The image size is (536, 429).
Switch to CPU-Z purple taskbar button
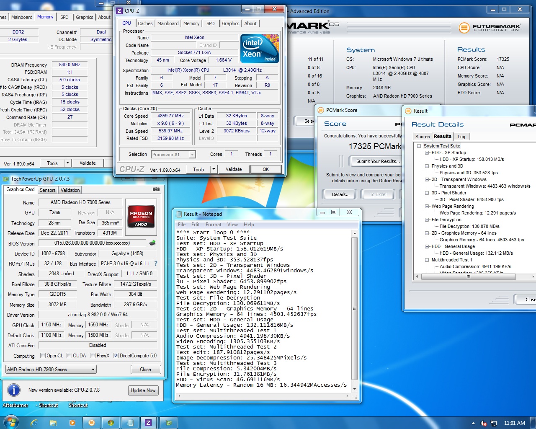pyautogui.click(x=148, y=423)
